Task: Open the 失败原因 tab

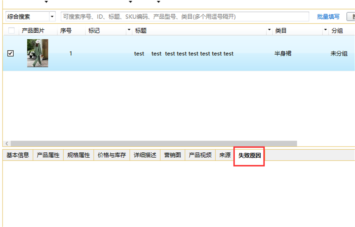Action: (x=249, y=156)
